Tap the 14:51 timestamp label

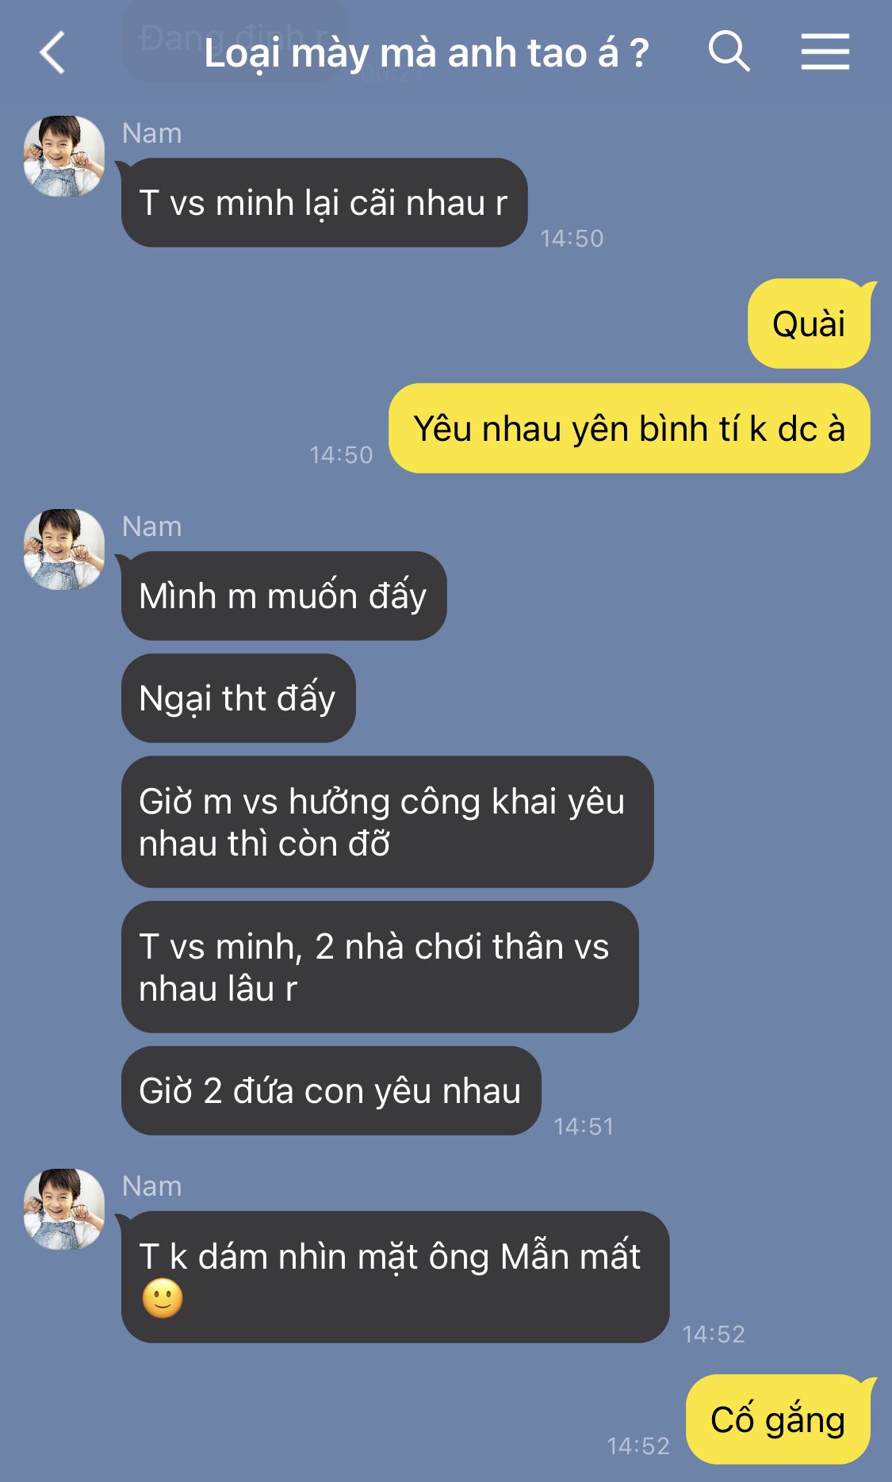(584, 1126)
